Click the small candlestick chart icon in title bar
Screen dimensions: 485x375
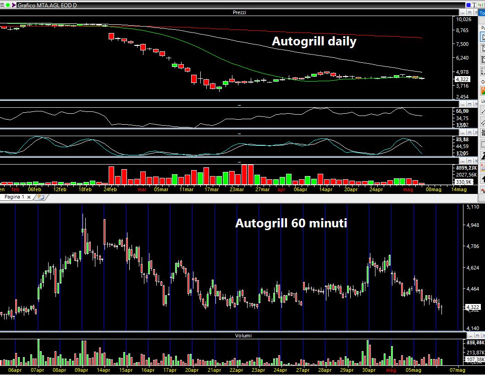coord(480,5)
